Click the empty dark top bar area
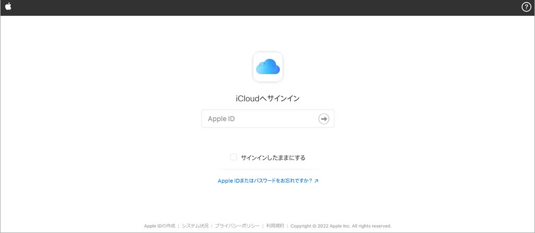This screenshot has height=233, width=535. pyautogui.click(x=261, y=7)
